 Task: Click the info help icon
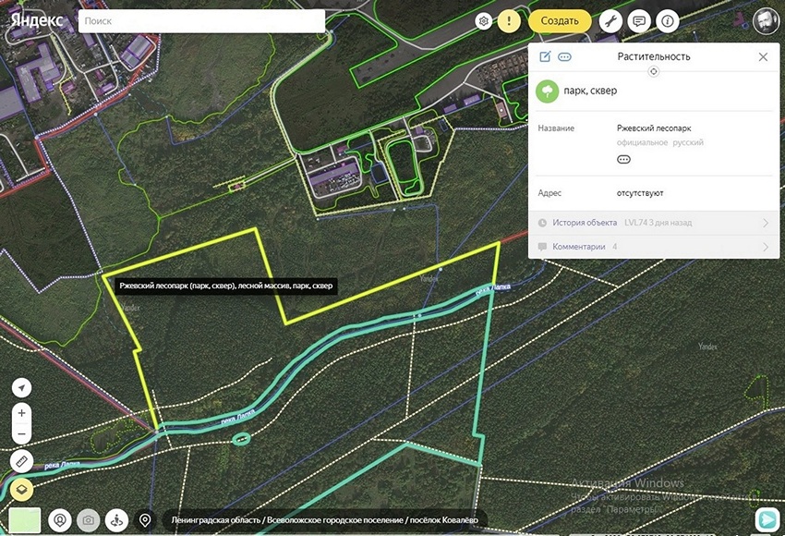(x=667, y=20)
